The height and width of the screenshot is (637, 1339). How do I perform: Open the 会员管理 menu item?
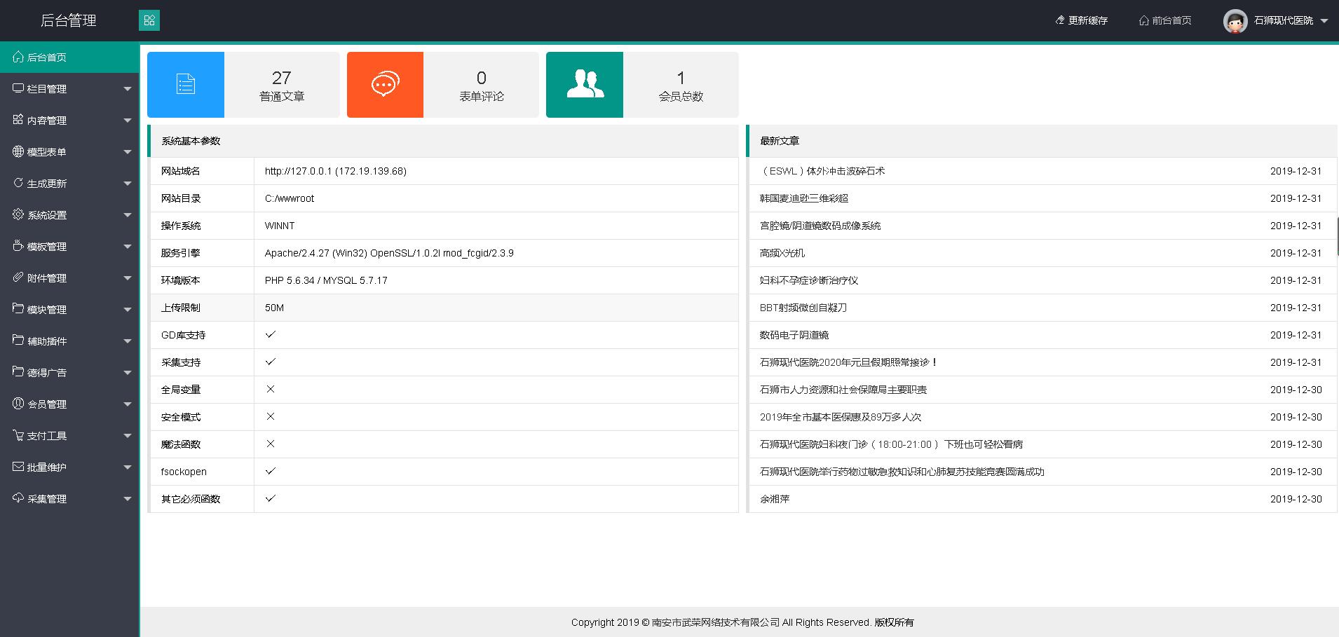pos(47,404)
